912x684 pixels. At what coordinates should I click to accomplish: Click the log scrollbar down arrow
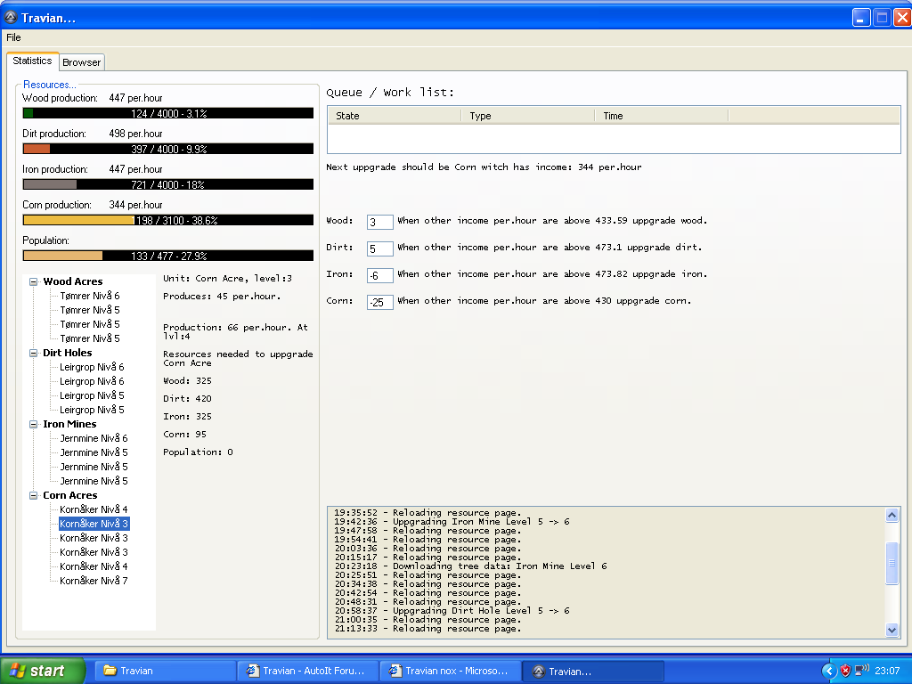(892, 630)
